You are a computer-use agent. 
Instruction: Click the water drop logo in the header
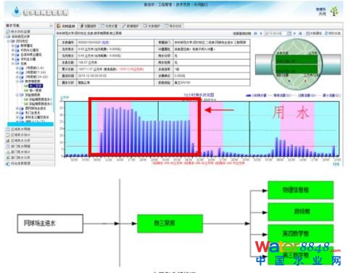click(17, 11)
